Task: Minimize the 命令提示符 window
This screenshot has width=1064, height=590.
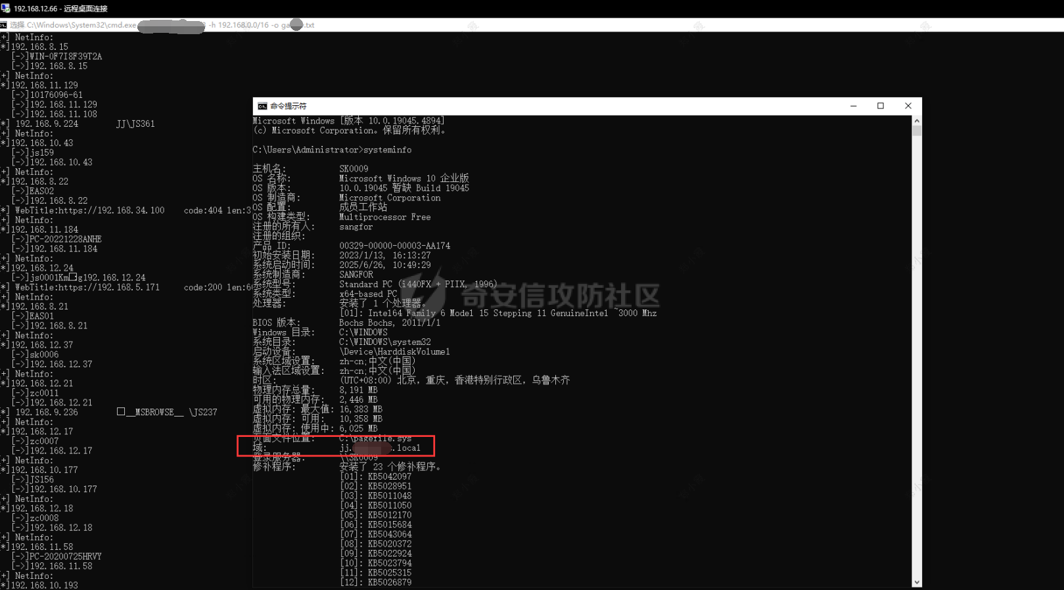Action: click(853, 106)
